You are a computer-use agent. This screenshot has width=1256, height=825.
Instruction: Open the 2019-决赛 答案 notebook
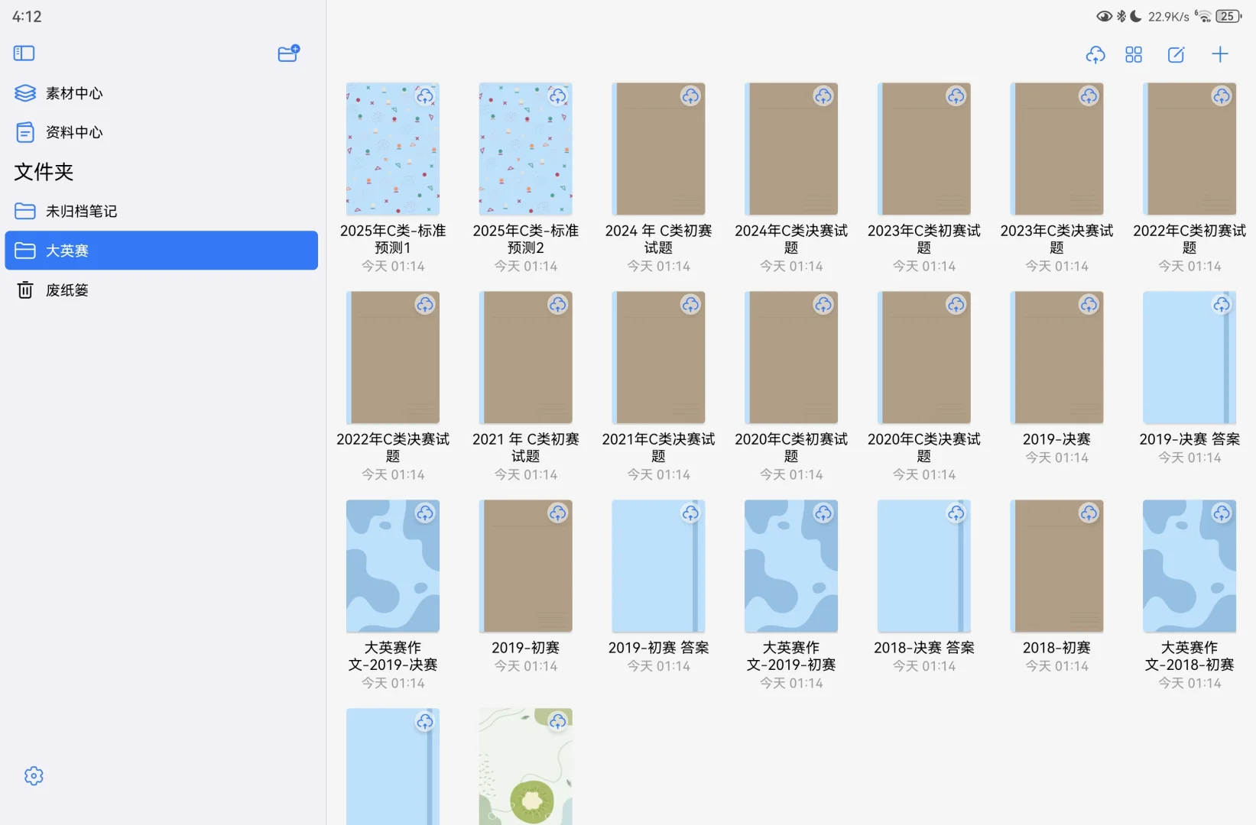point(1189,357)
